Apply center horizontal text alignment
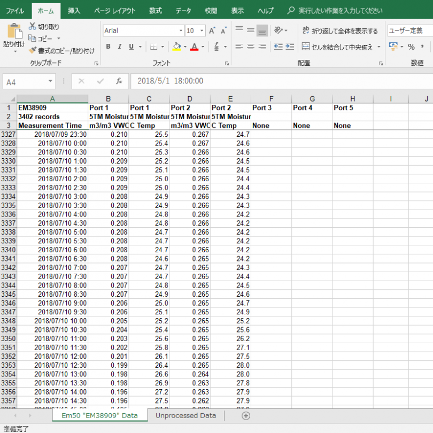The width and height of the screenshot is (433, 433). pos(250,47)
